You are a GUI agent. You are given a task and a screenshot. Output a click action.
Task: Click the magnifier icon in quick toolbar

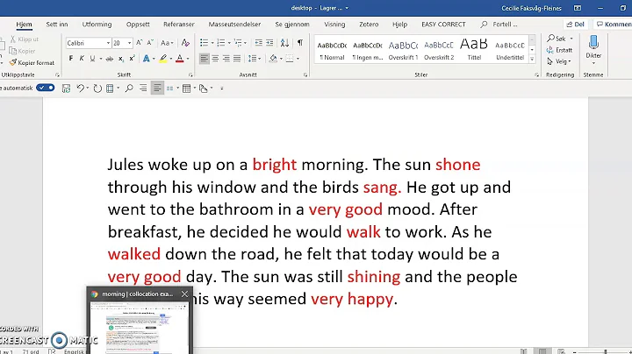[129, 88]
